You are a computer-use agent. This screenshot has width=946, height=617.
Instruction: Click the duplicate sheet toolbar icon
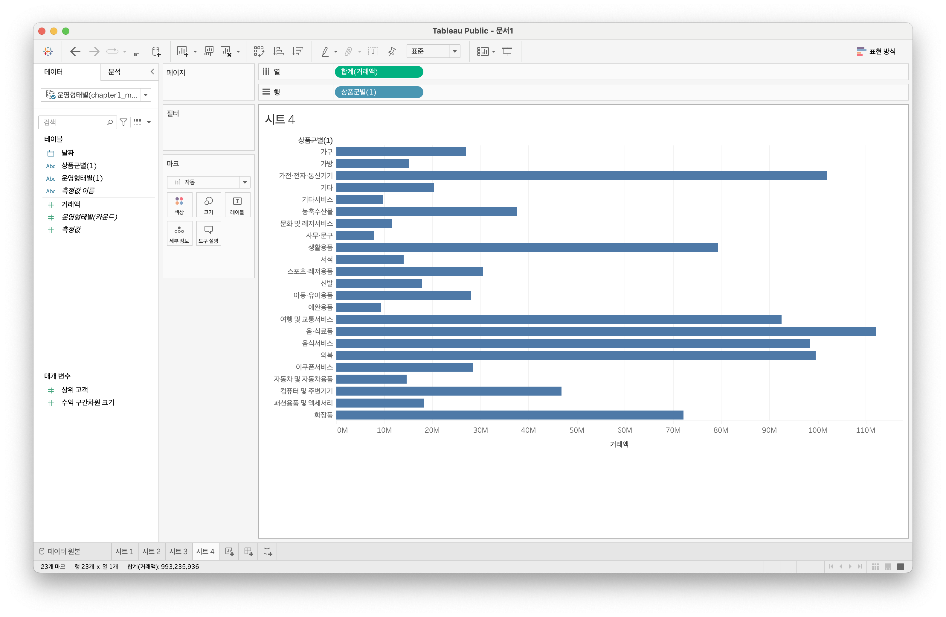[208, 51]
